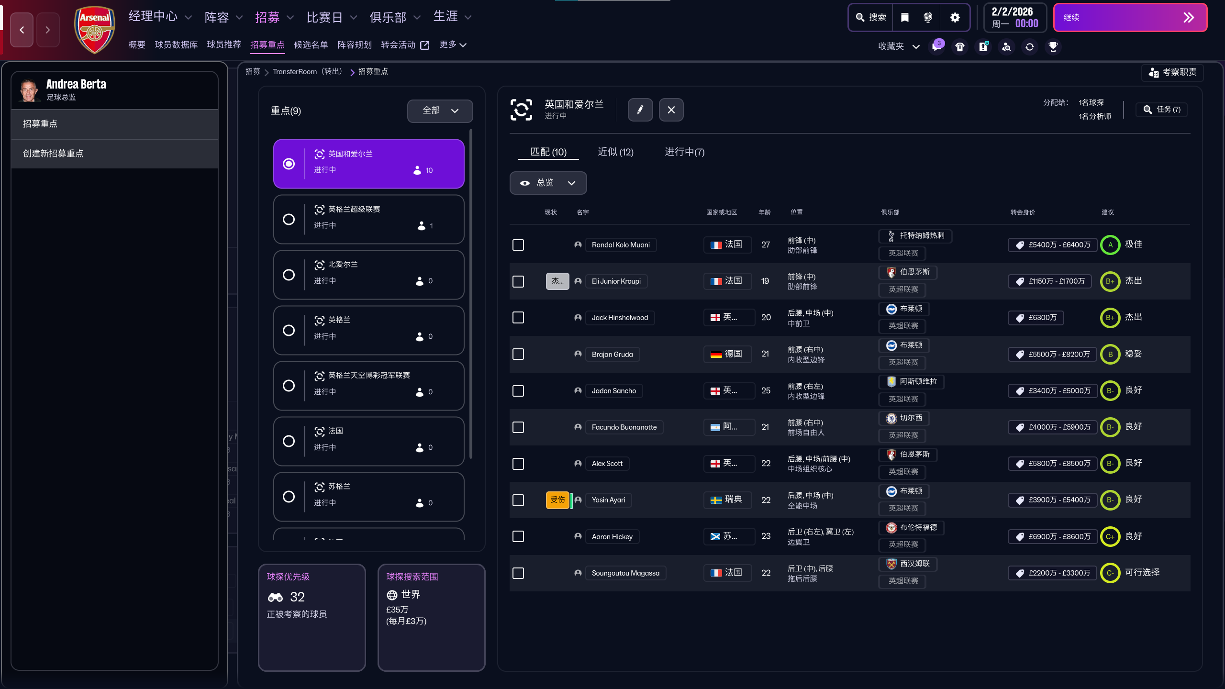Check the box for Randal Kolo Muani

(518, 245)
